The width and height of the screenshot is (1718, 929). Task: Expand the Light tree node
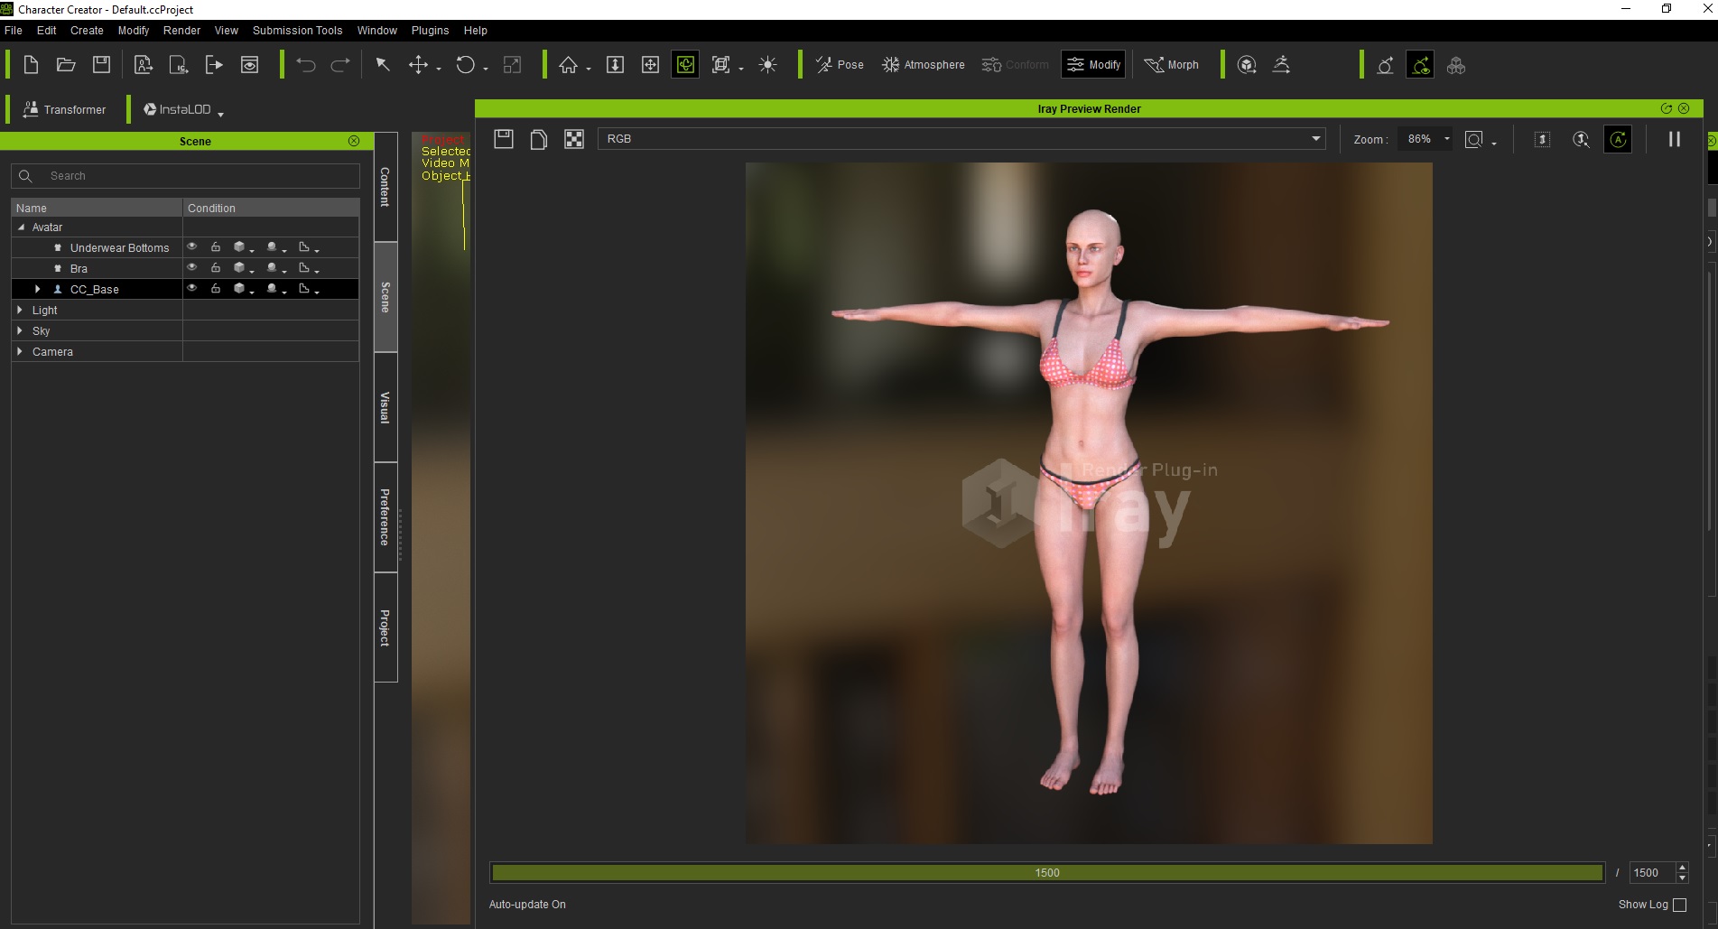point(20,311)
